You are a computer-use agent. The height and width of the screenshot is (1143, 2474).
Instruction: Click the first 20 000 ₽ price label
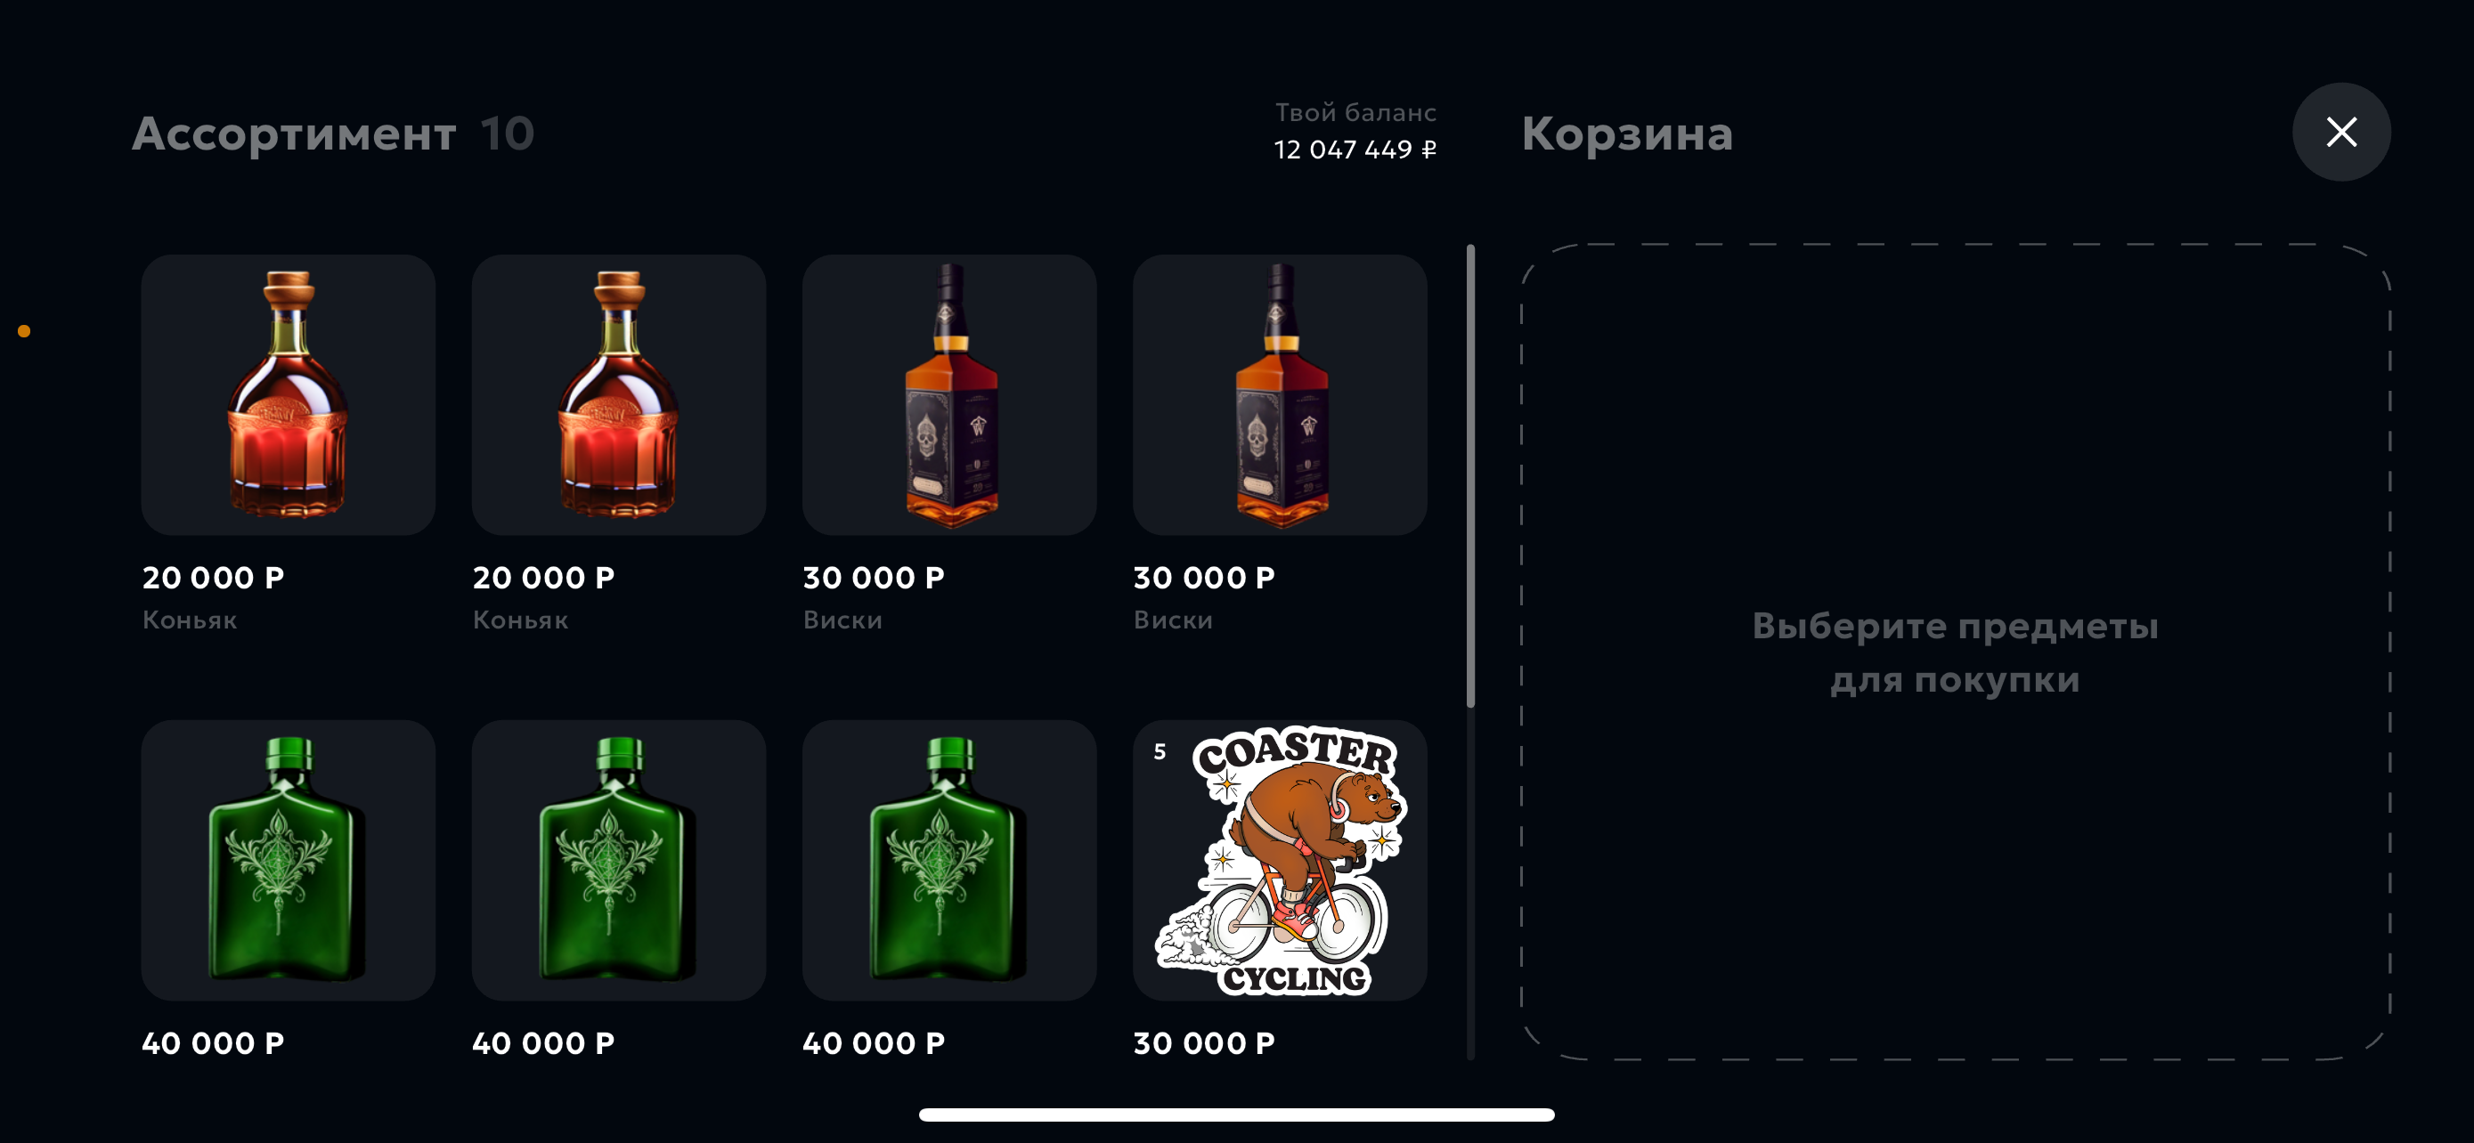(213, 578)
